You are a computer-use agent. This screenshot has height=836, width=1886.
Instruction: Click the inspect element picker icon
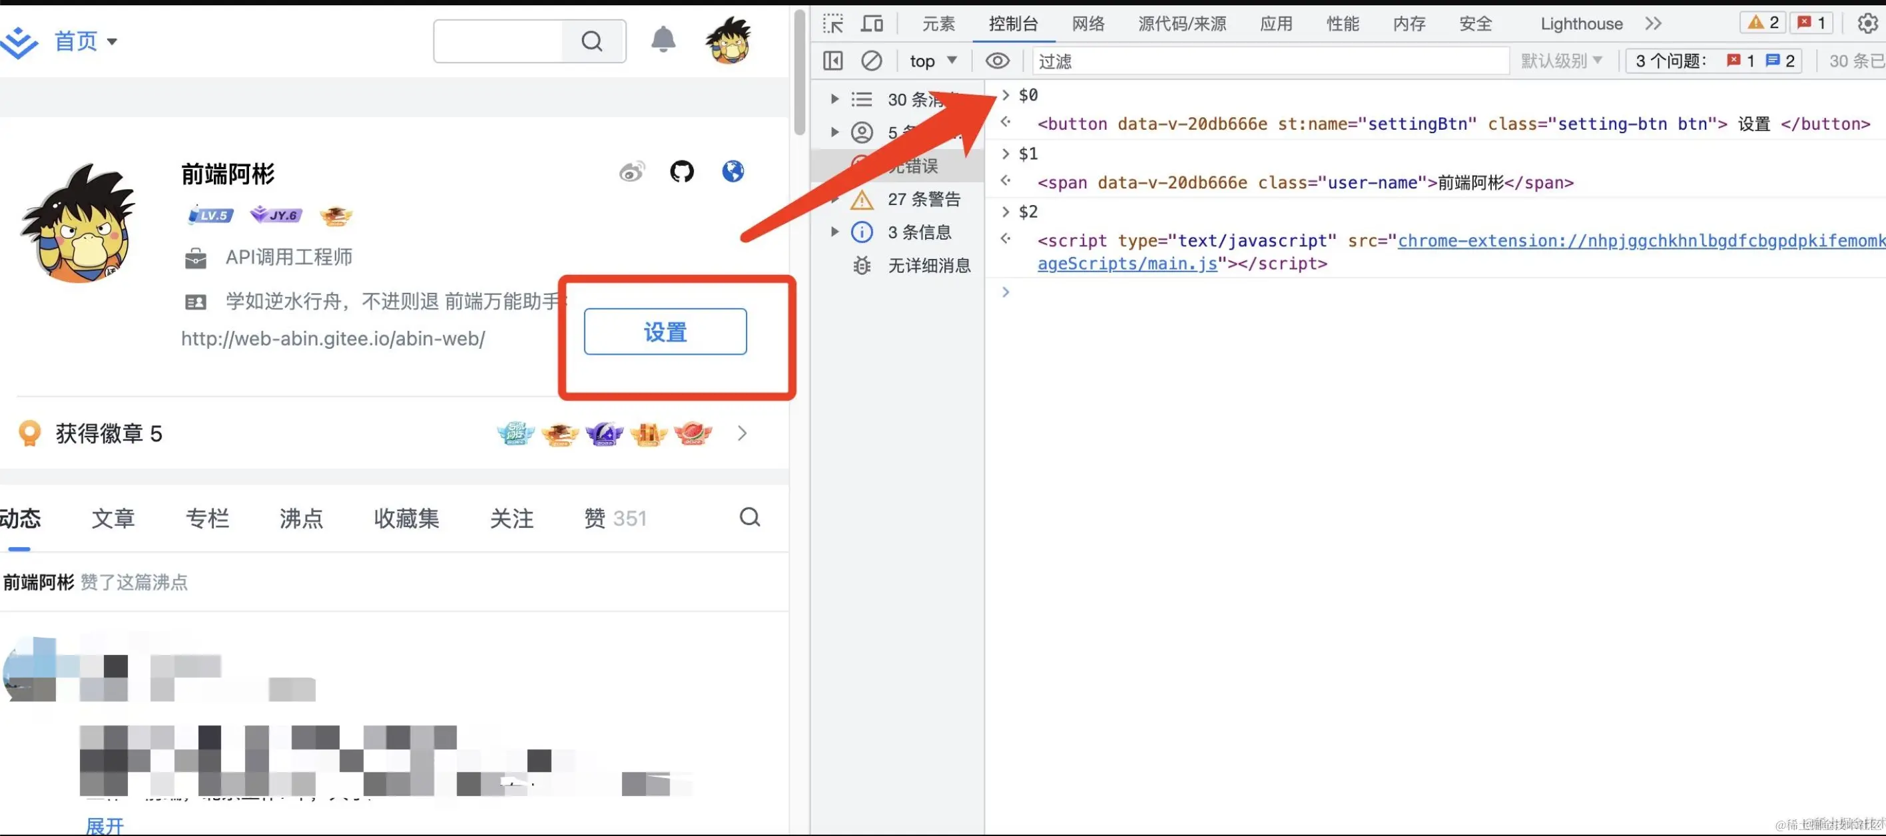pyautogui.click(x=832, y=23)
